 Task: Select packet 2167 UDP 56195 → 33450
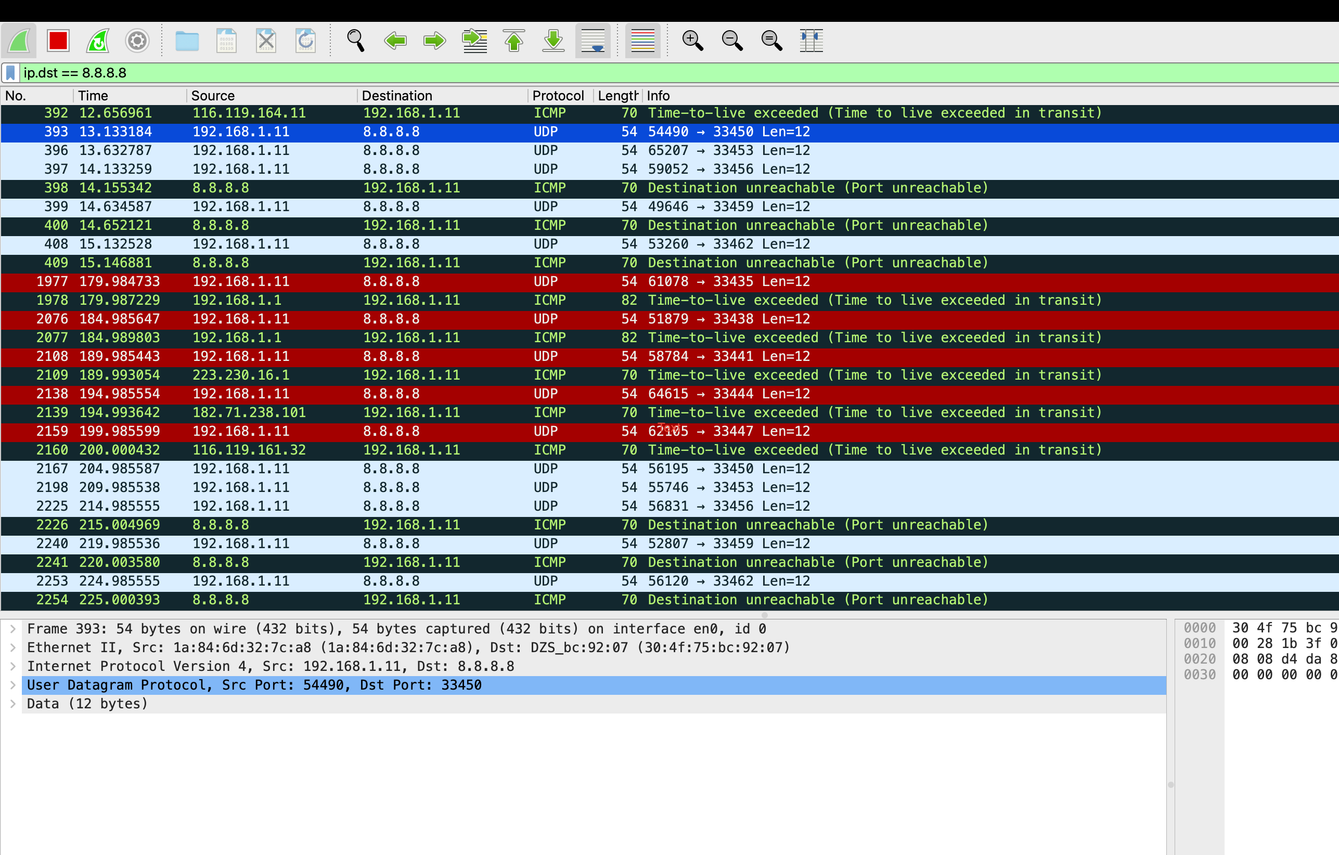(x=669, y=469)
